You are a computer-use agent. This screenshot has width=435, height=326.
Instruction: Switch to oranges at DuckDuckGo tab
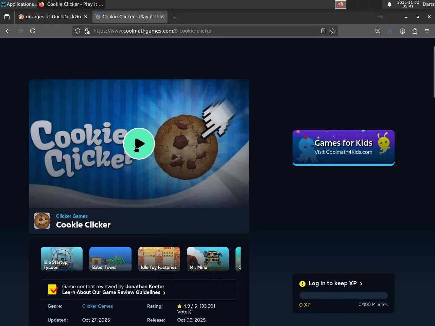click(53, 17)
